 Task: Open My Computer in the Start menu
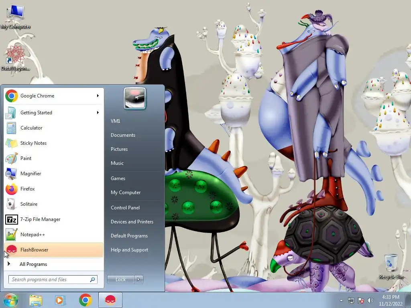point(126,192)
